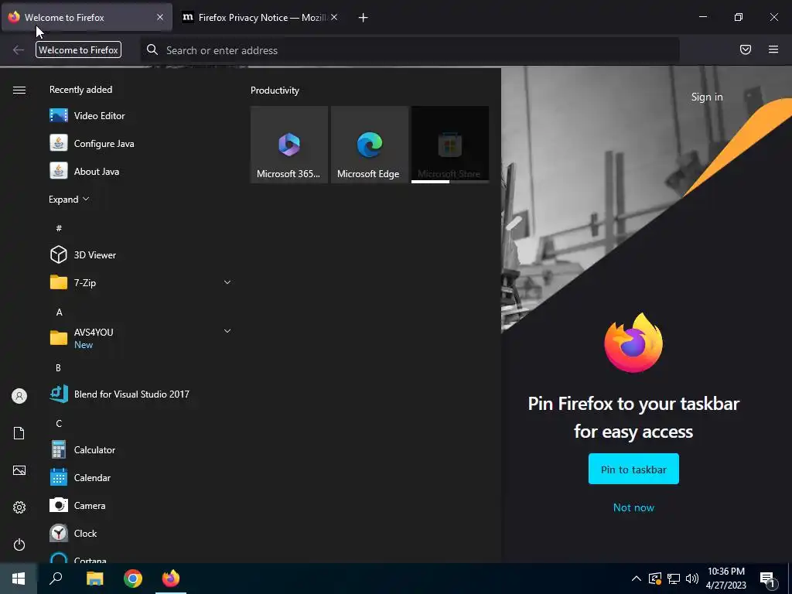The image size is (792, 594).
Task: Open Microsoft 365 tile
Action: pos(289,145)
